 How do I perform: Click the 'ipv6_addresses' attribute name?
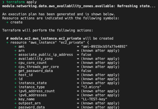point(33,95)
